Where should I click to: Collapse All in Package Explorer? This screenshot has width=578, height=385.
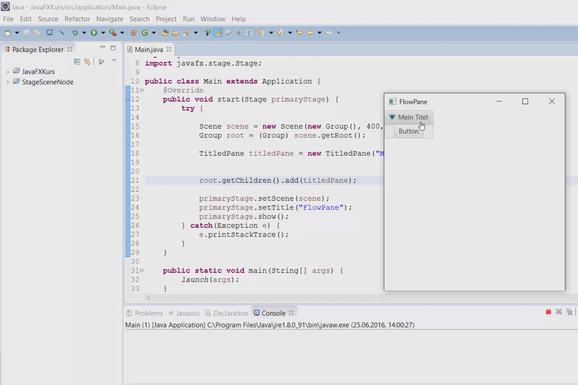click(77, 61)
